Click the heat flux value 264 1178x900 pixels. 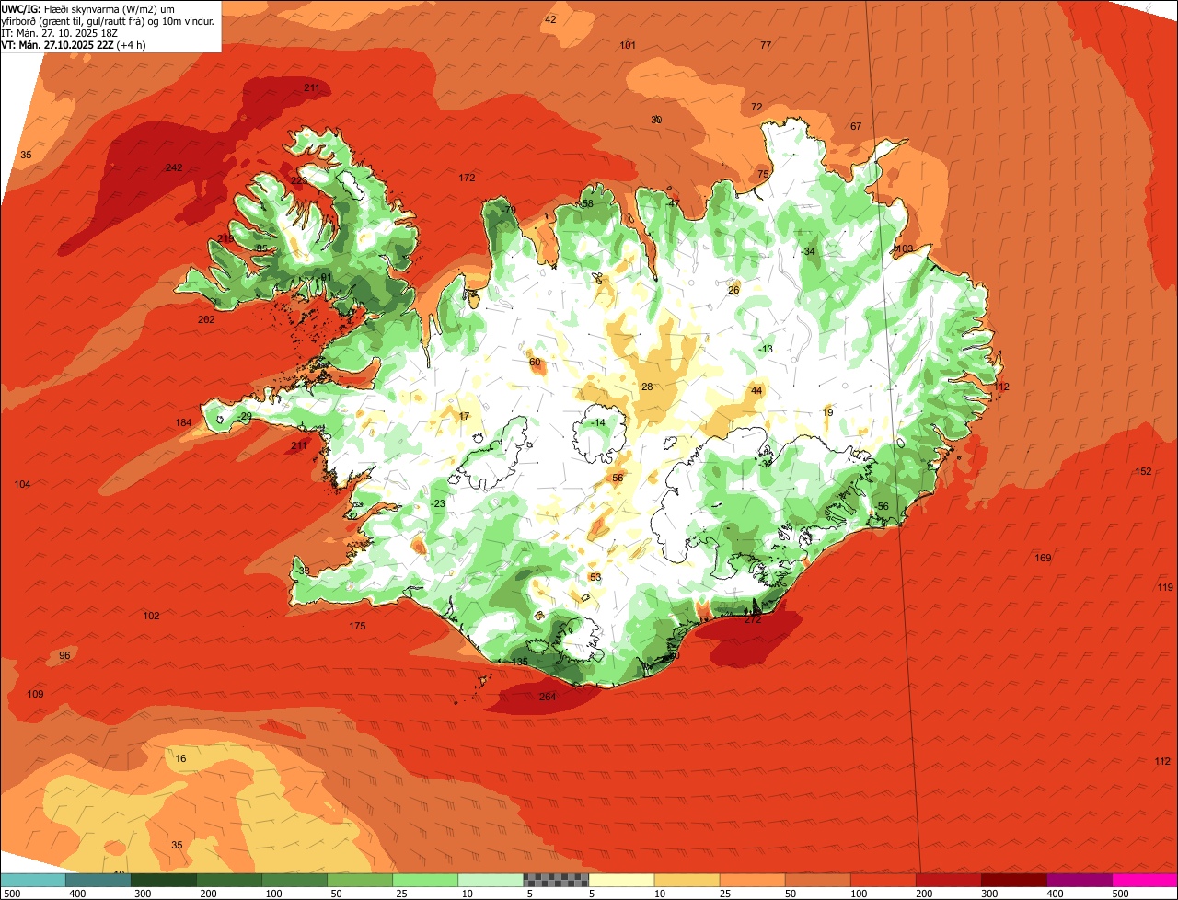tap(548, 697)
